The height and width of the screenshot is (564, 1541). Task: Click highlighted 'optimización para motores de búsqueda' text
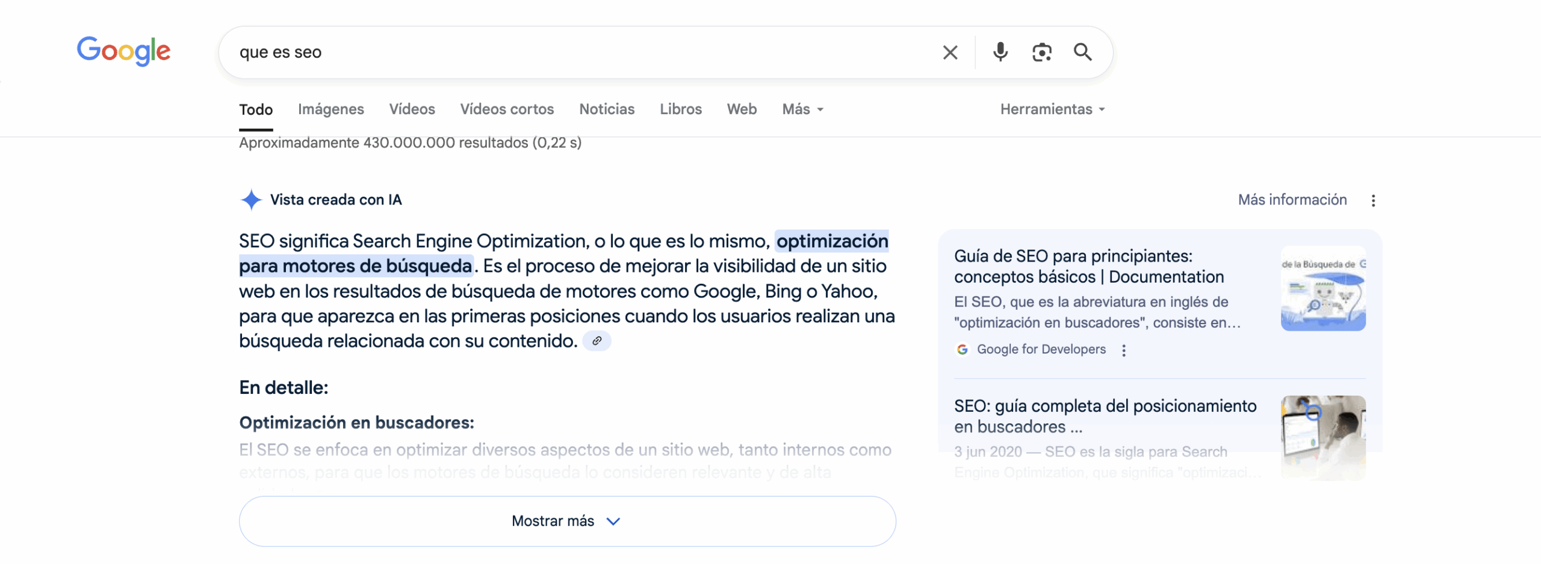tap(356, 266)
